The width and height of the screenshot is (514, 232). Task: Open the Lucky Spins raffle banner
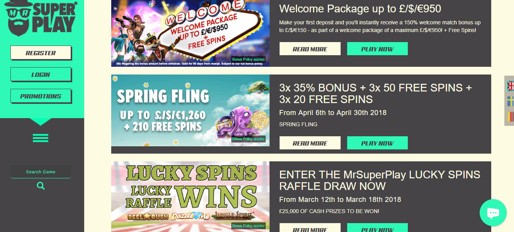coord(190,196)
